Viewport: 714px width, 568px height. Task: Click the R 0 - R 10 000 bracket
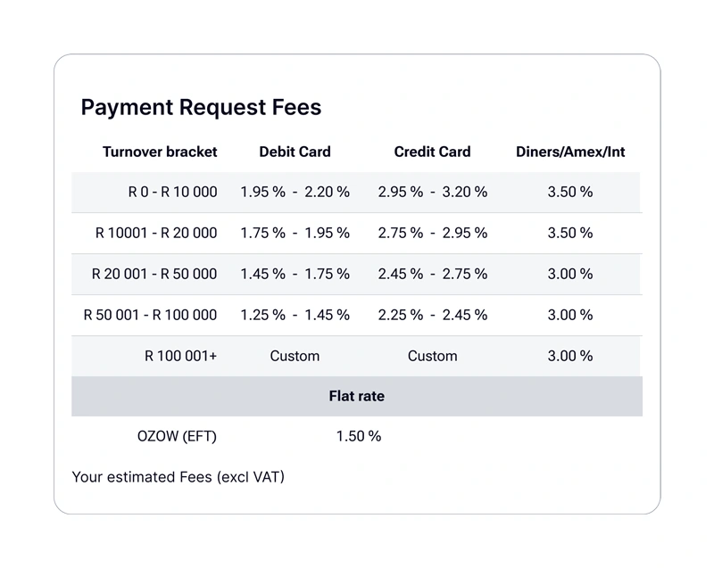click(172, 192)
